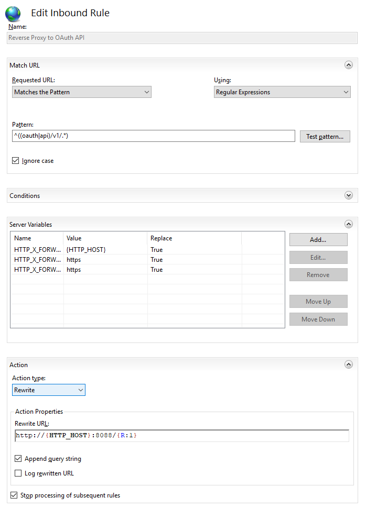Collapse the Match URL section
Viewport: 366px width, 509px height.
click(349, 65)
